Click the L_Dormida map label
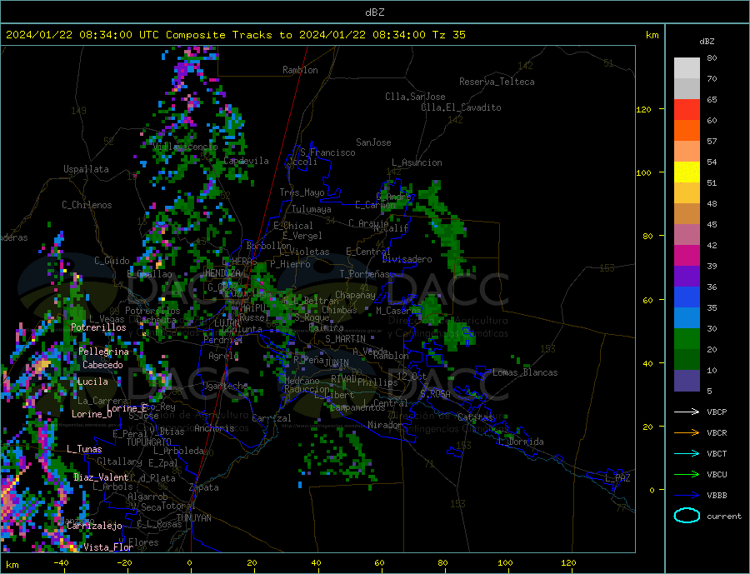The height and width of the screenshot is (574, 750). [x=520, y=442]
